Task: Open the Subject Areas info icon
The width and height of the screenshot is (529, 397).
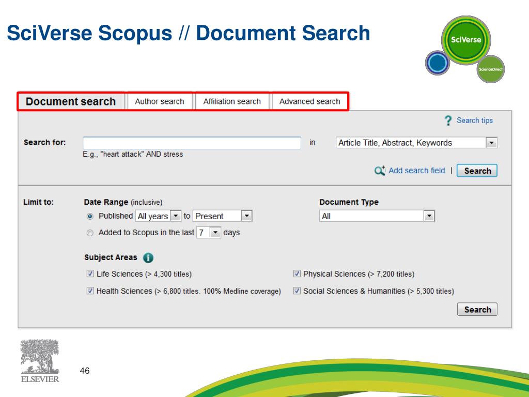Action: 148,257
